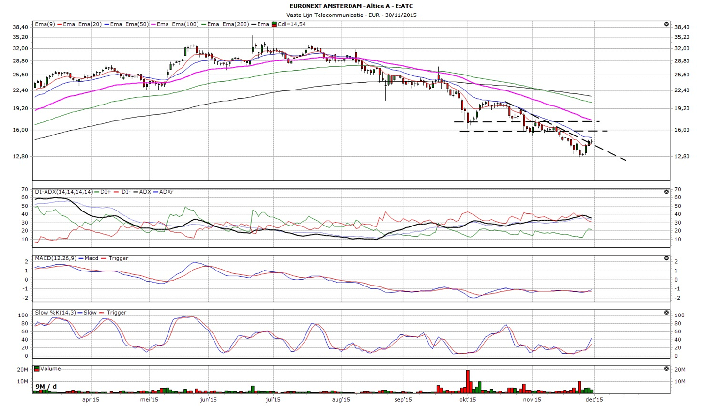Click the mei'15 date axis label

click(x=149, y=400)
